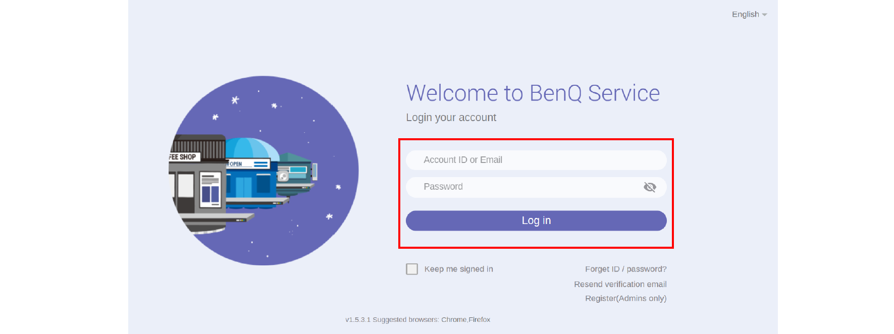Open the Forget ID / password? link
Image resolution: width=894 pixels, height=334 pixels.
[x=625, y=269]
